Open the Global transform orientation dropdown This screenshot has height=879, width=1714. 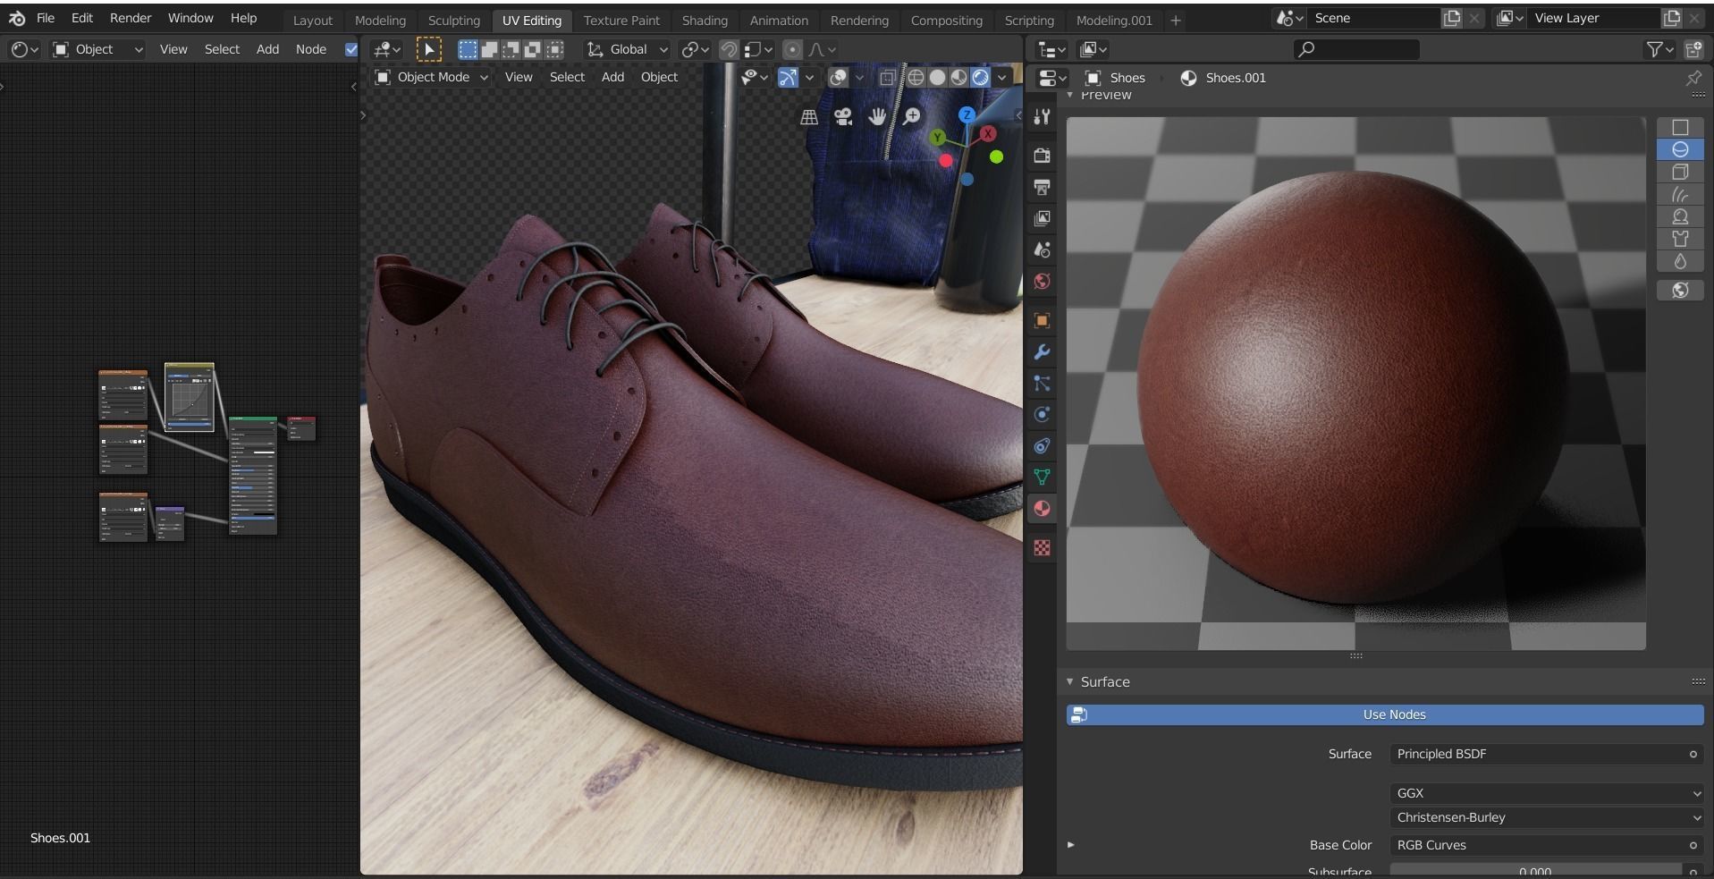(x=626, y=49)
